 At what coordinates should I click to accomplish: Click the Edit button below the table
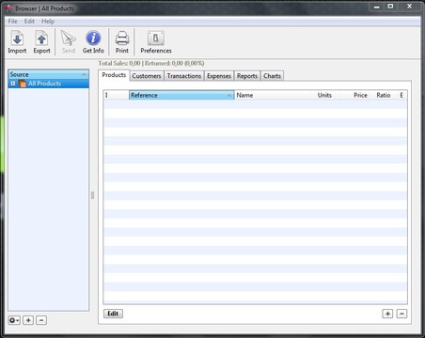[x=113, y=314]
